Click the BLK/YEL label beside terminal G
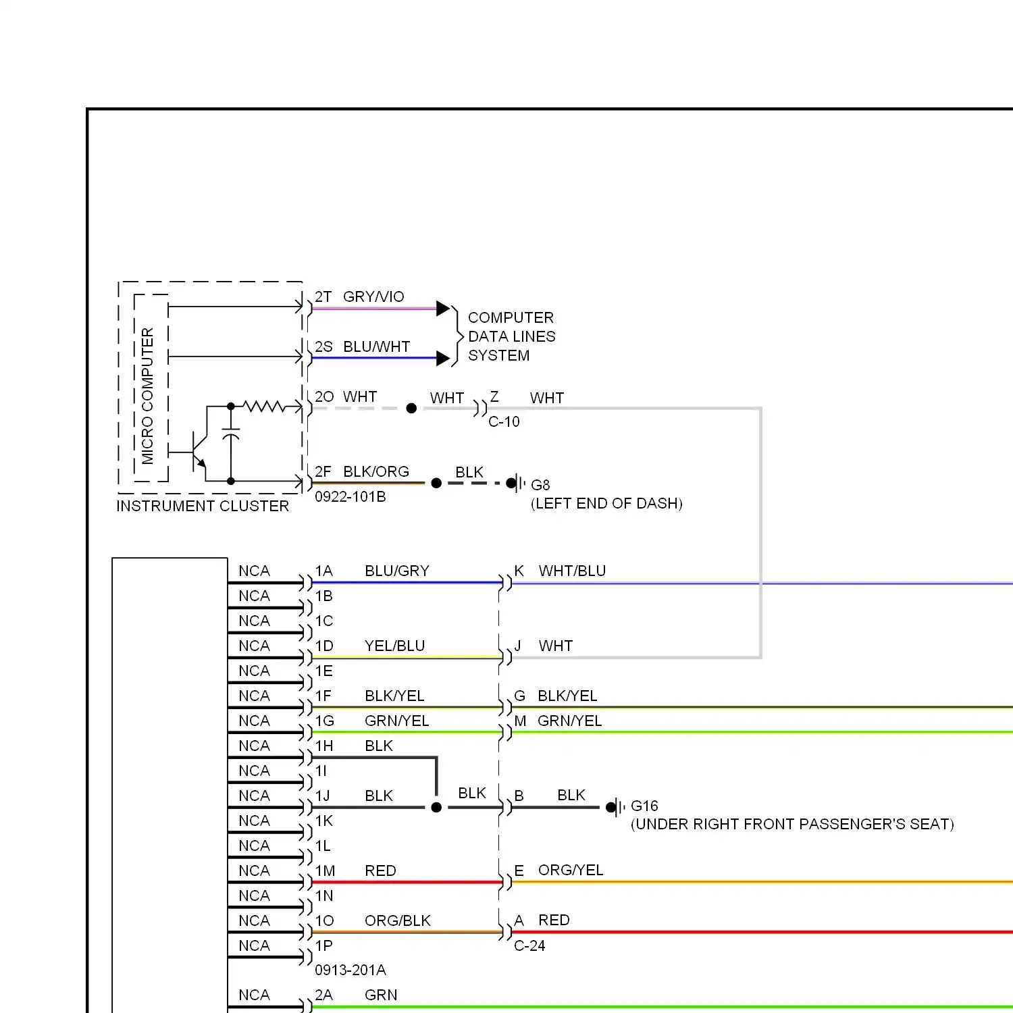 pyautogui.click(x=567, y=696)
